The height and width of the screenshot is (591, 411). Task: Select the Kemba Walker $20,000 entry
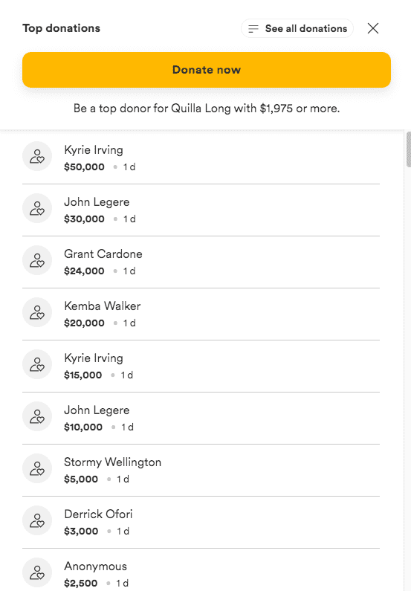point(201,314)
